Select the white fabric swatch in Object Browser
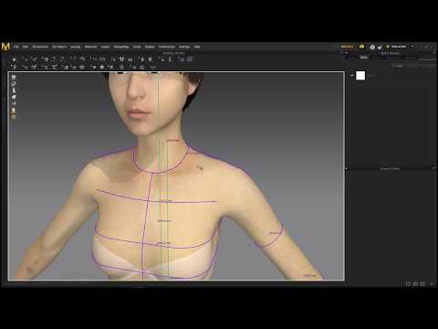Viewport: 438px width, 329px height. [x=360, y=76]
